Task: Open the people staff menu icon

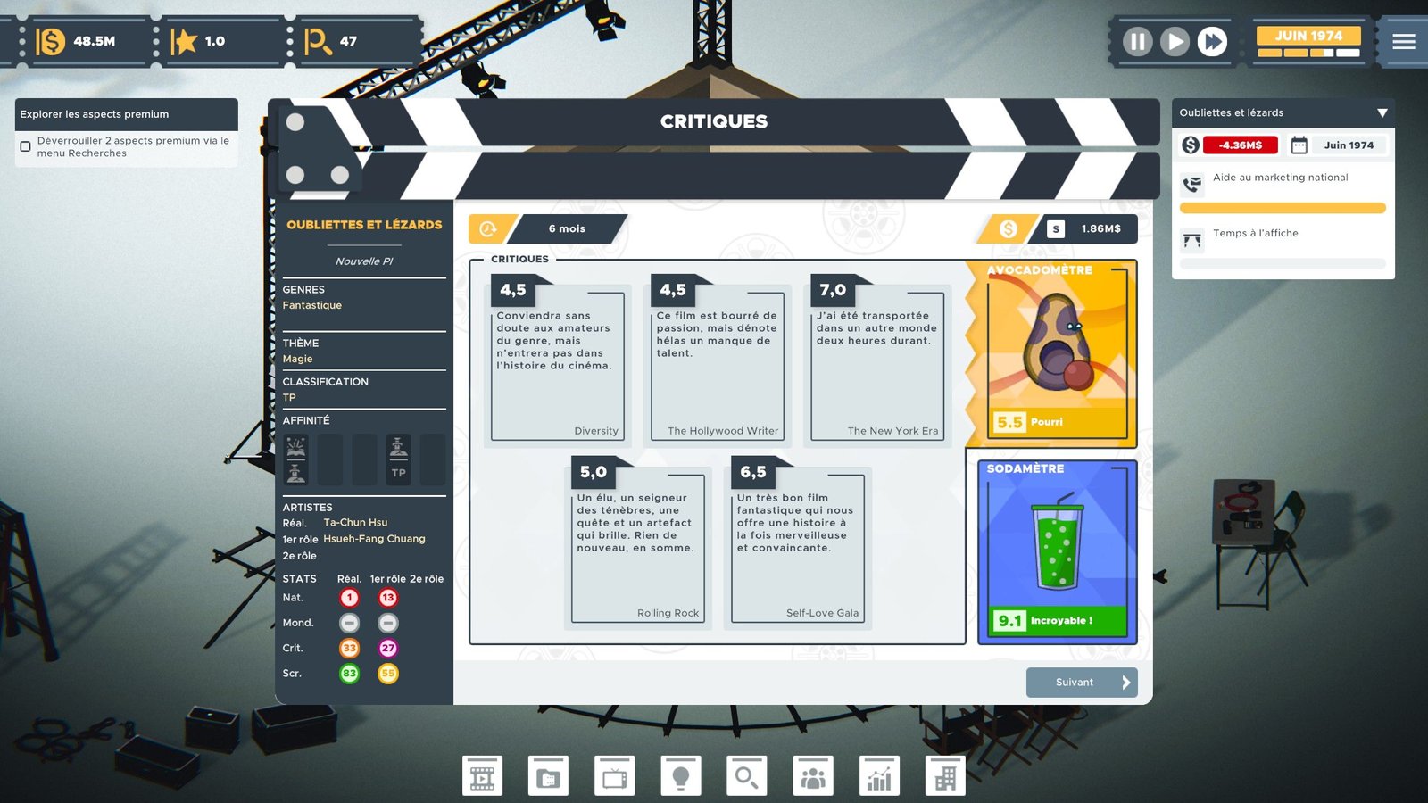Action: click(813, 776)
